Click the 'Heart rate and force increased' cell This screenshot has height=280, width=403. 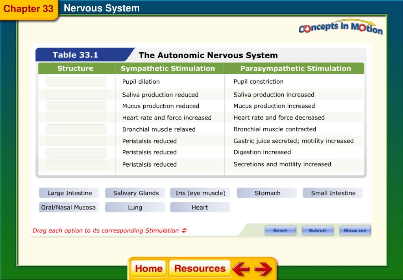(167, 118)
